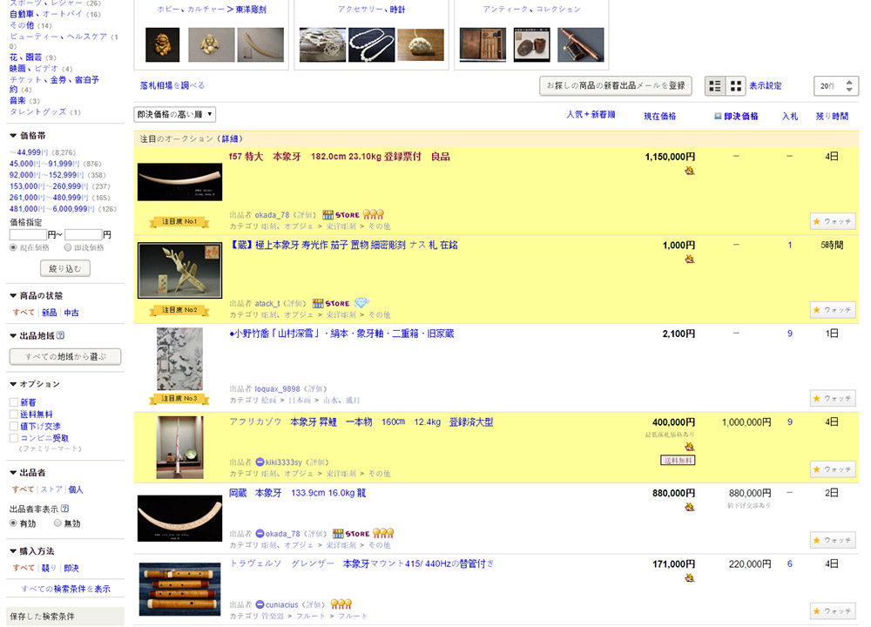Click help icon next to 出品地域
This screenshot has height=627, width=871.
tap(61, 335)
